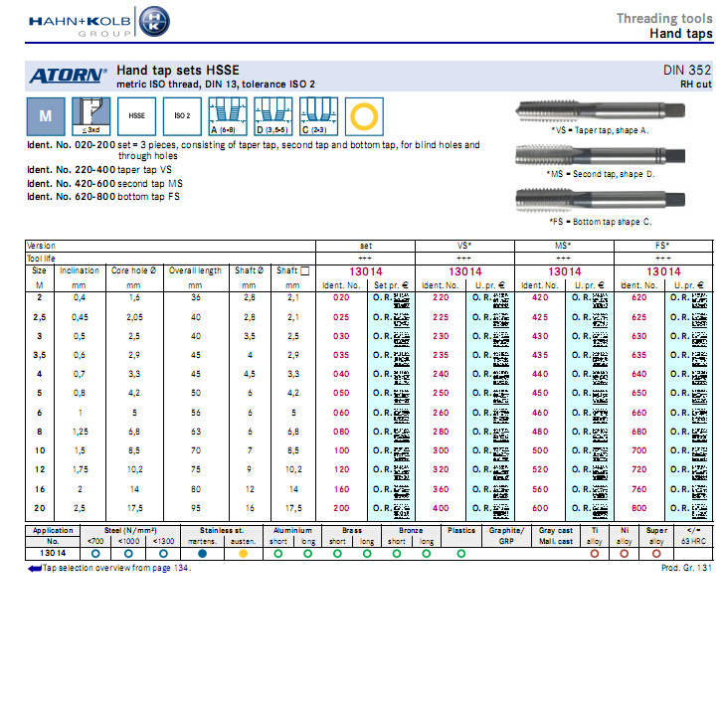This screenshot has width=723, height=703.
Task: Click the QR code beside MS Ident. No. 420
Action: click(600, 300)
